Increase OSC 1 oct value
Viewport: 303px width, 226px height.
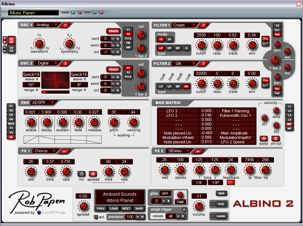click(117, 52)
